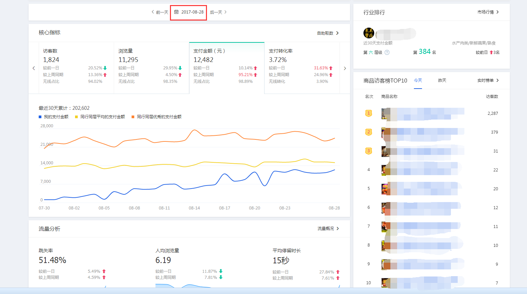527x294 pixels.
Task: Select the 今天 tab in 商品访客榜TOP10
Action: (x=418, y=80)
